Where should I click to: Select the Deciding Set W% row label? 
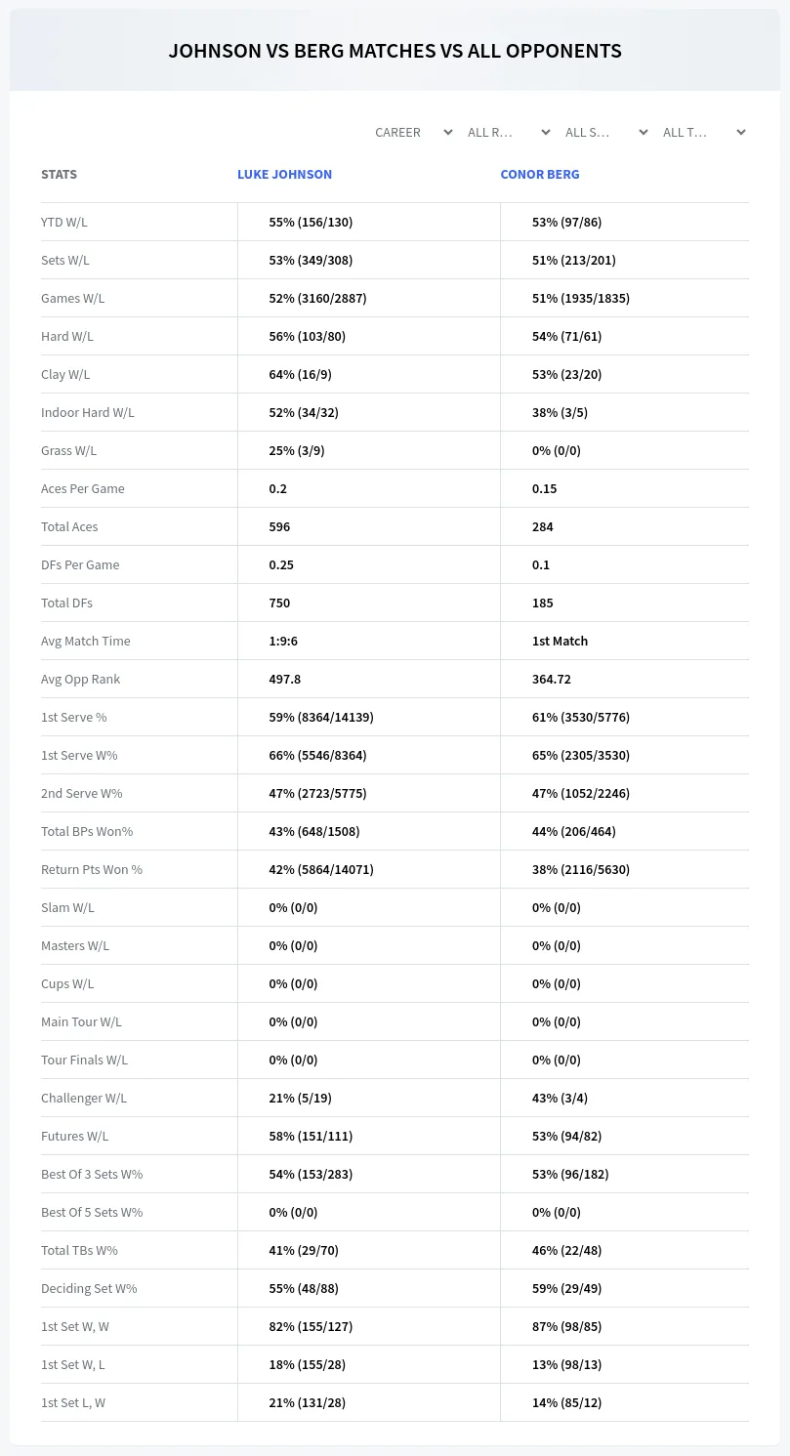pyautogui.click(x=89, y=1288)
